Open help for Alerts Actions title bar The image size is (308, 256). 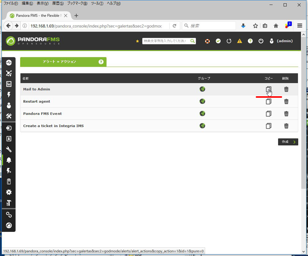[x=101, y=62]
